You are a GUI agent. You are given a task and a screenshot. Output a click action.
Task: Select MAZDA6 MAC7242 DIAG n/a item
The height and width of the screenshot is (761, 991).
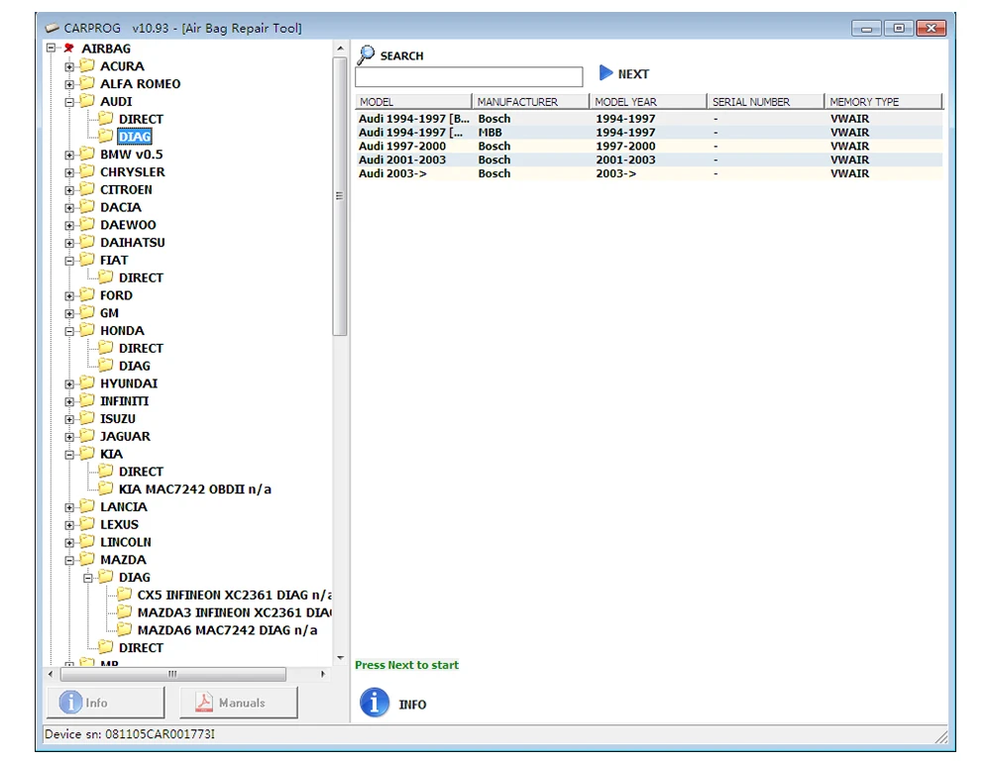point(228,630)
